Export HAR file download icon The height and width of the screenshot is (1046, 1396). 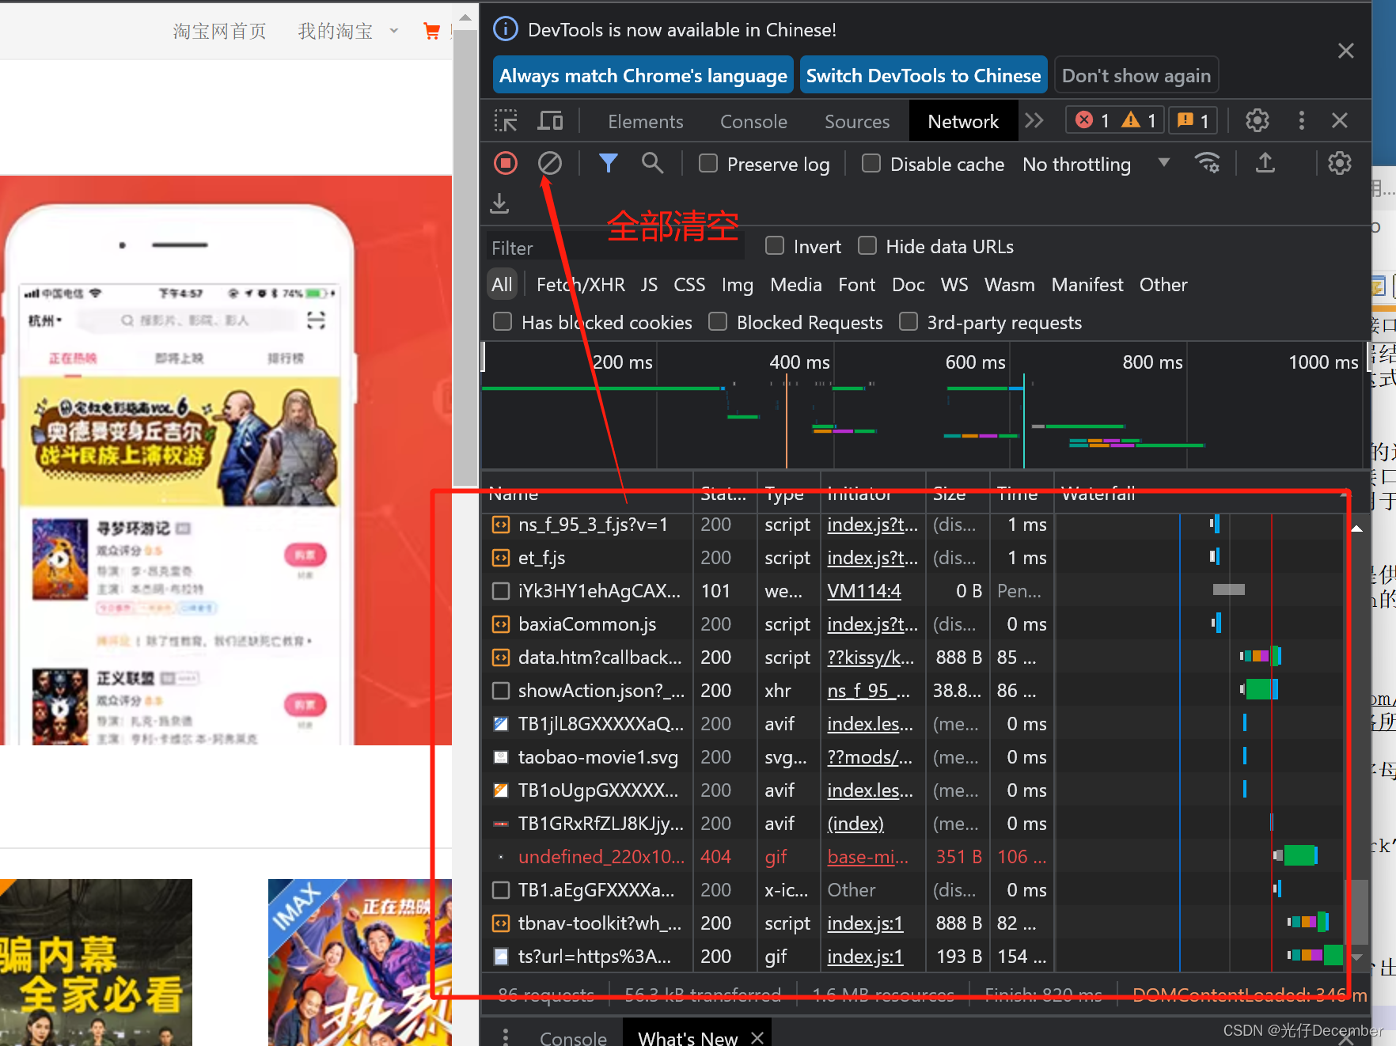click(499, 203)
